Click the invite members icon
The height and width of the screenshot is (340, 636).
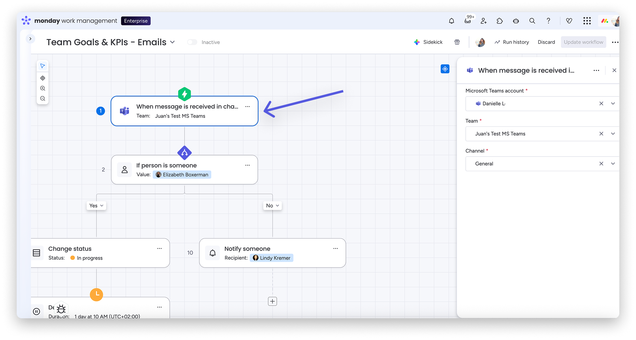click(483, 21)
